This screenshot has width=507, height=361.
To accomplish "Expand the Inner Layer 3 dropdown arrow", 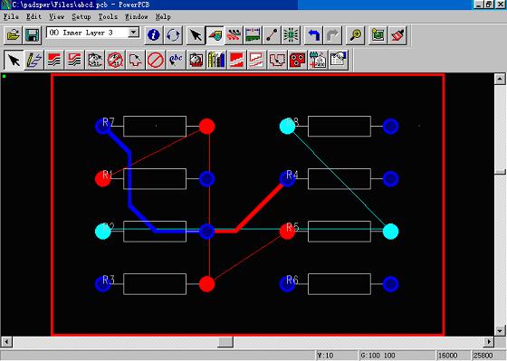I will (x=133, y=33).
